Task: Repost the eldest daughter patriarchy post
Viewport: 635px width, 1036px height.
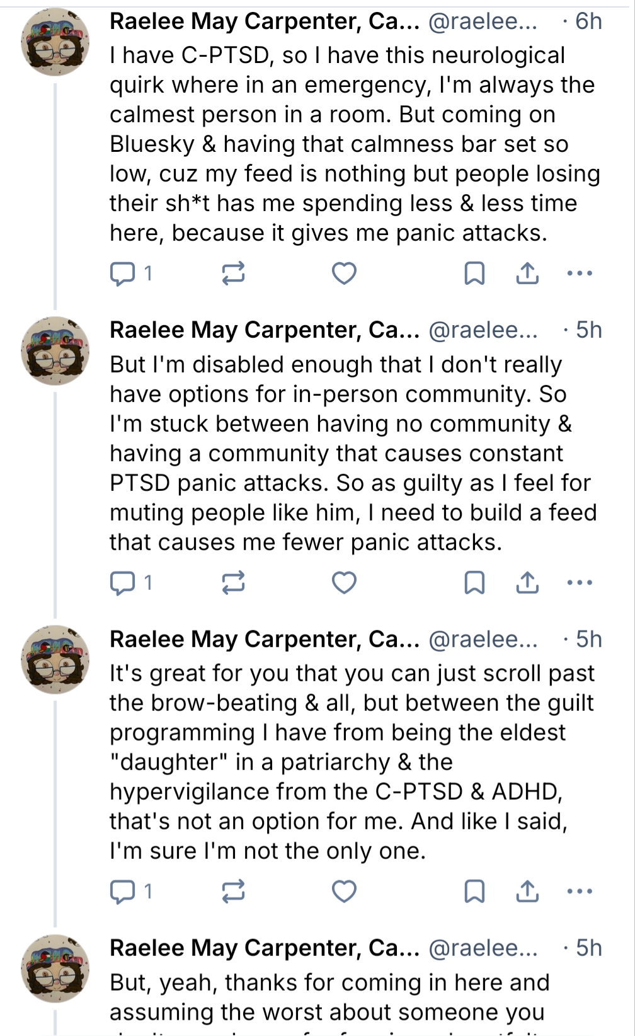Action: 233,892
